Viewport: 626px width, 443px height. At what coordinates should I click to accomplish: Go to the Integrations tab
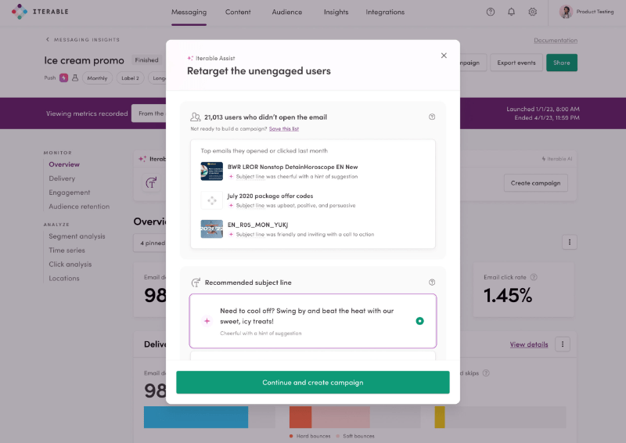click(x=385, y=12)
